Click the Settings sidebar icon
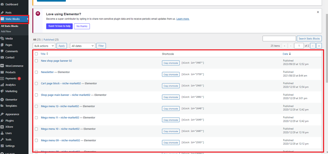Screen dimensions: 328x154 pos(2,146)
